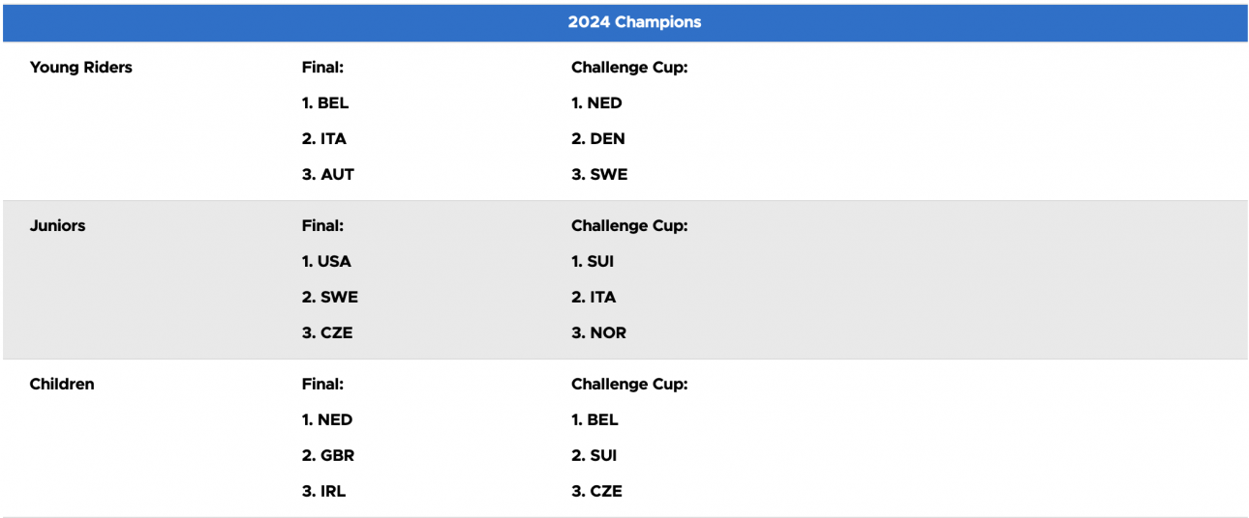Select the Young Riders row label
1249x518 pixels.
click(81, 68)
